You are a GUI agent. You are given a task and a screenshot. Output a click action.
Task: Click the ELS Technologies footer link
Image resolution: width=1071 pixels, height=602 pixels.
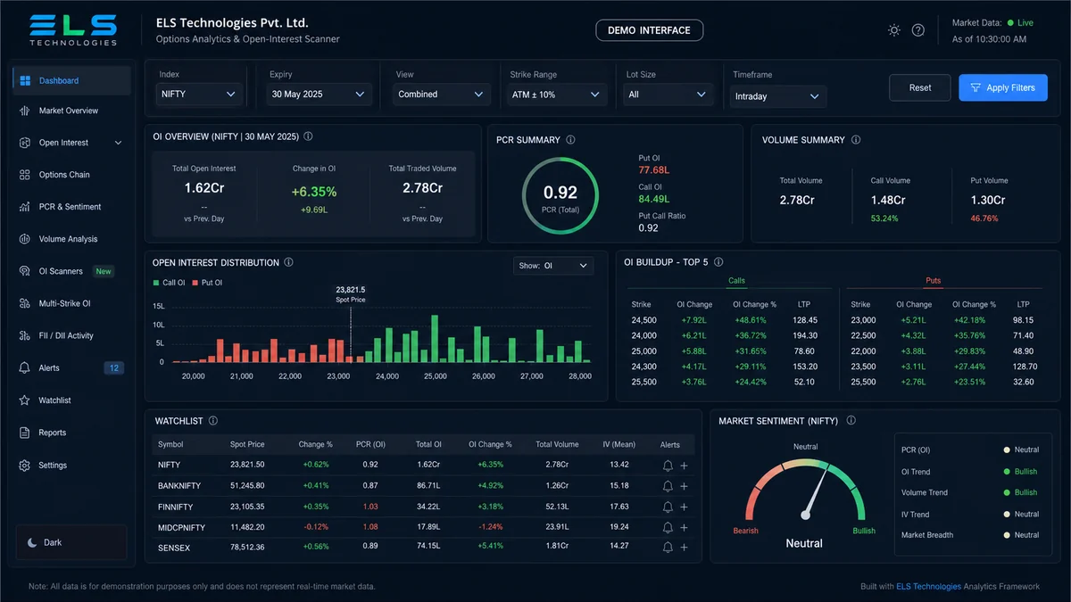929,587
